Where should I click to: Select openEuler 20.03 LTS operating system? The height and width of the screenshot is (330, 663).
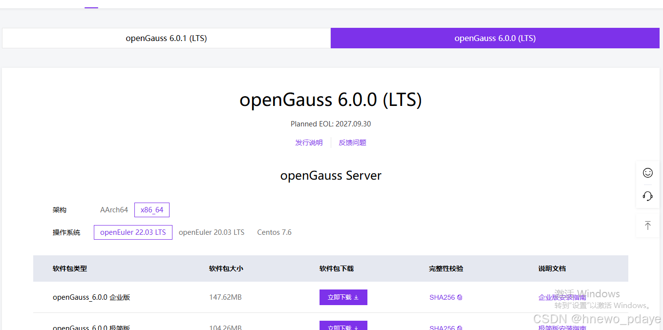(212, 232)
